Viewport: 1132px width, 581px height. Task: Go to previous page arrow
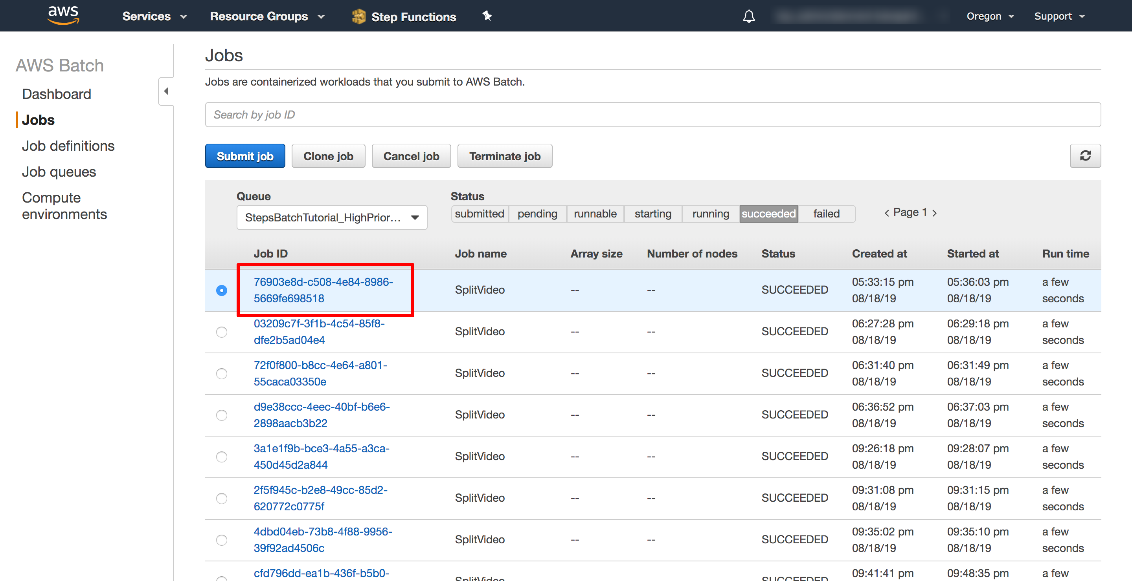click(x=886, y=213)
